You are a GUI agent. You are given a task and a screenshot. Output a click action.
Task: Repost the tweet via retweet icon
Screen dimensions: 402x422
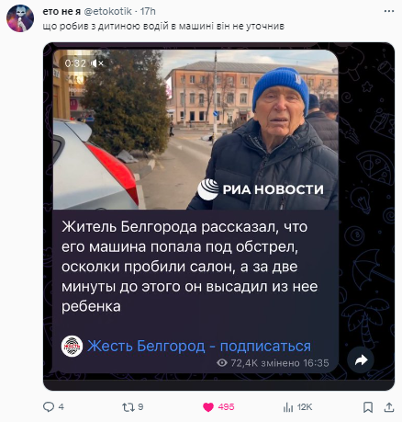[x=128, y=407]
